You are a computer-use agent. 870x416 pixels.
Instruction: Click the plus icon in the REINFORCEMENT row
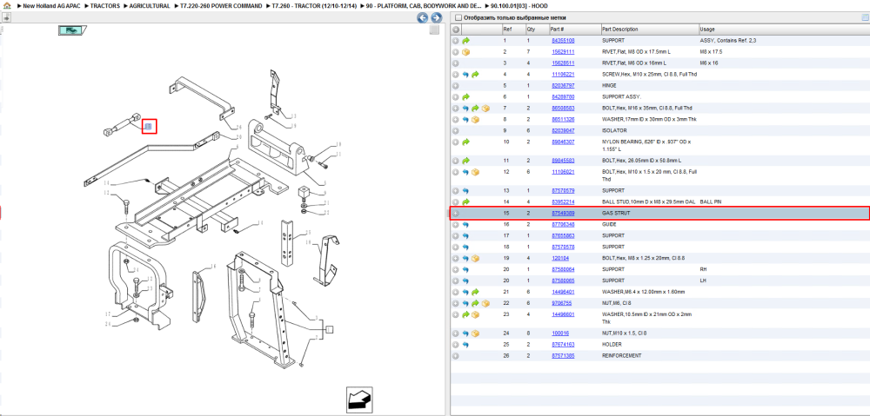click(x=456, y=355)
